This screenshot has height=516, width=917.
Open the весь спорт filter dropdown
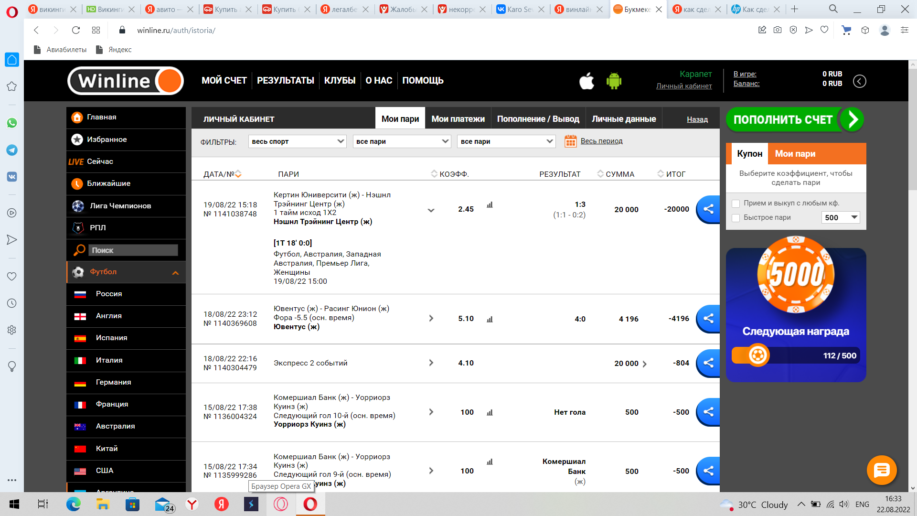[297, 141]
